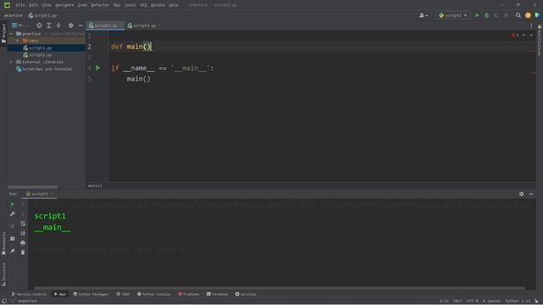Open the Tools menu
Screen dimensions: 543x305
pyautogui.click(x=130, y=5)
